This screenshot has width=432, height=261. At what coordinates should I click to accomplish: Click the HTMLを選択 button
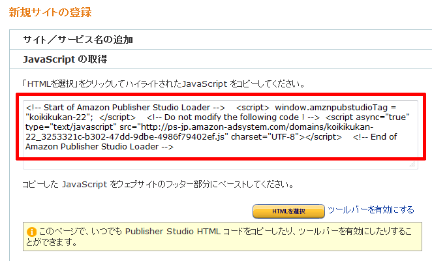tap(288, 211)
